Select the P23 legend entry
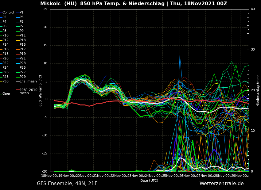Viewport: 261px width, 190px height. click(22, 63)
